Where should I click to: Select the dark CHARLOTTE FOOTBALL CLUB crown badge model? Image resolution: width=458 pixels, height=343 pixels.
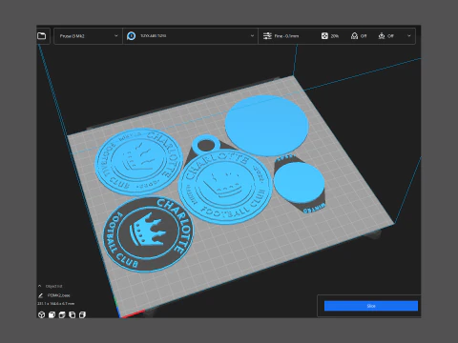(x=148, y=234)
